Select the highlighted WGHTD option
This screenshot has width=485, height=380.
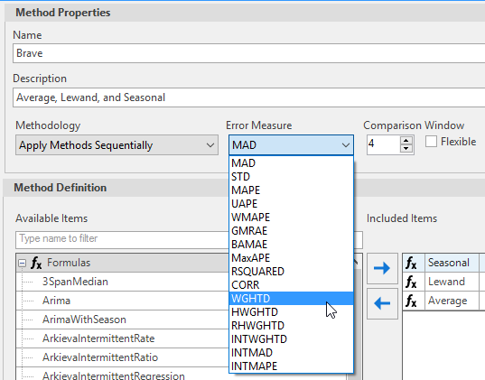[291, 299]
